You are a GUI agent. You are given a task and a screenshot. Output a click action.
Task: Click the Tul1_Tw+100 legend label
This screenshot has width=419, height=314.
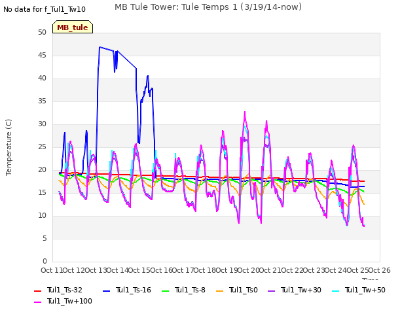[x=69, y=302]
